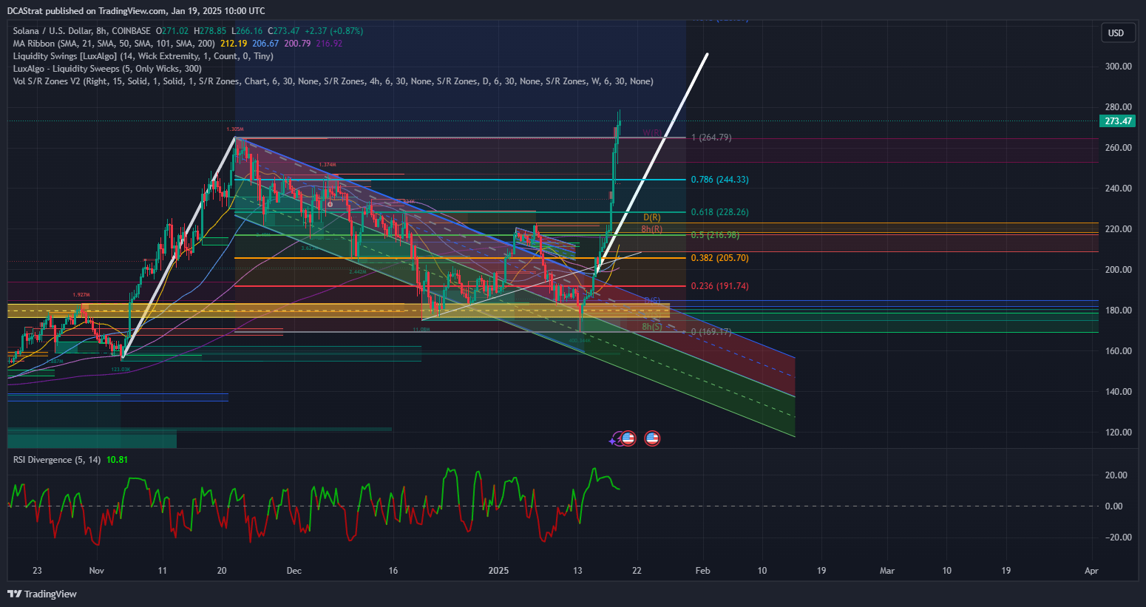Screen dimensions: 1146x607
Task: Click the blue 206.67 MA Ribbon value
Action: [265, 44]
